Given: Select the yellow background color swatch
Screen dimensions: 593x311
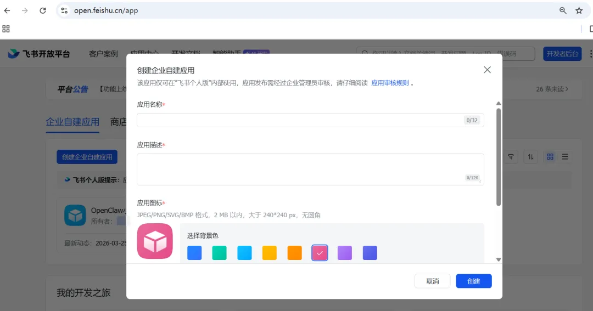Looking at the screenshot, I should [x=269, y=253].
